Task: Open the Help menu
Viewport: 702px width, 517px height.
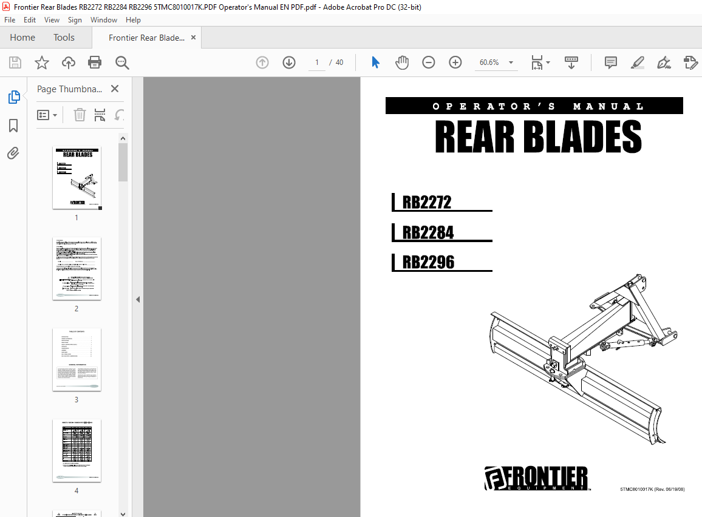Action: [x=133, y=20]
